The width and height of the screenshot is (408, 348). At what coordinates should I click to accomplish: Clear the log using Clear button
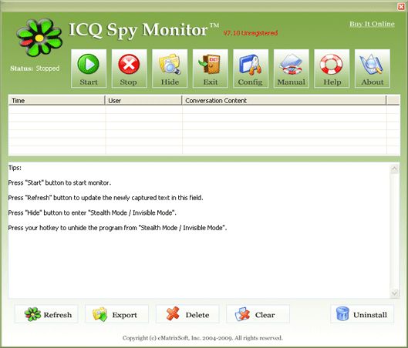click(258, 314)
